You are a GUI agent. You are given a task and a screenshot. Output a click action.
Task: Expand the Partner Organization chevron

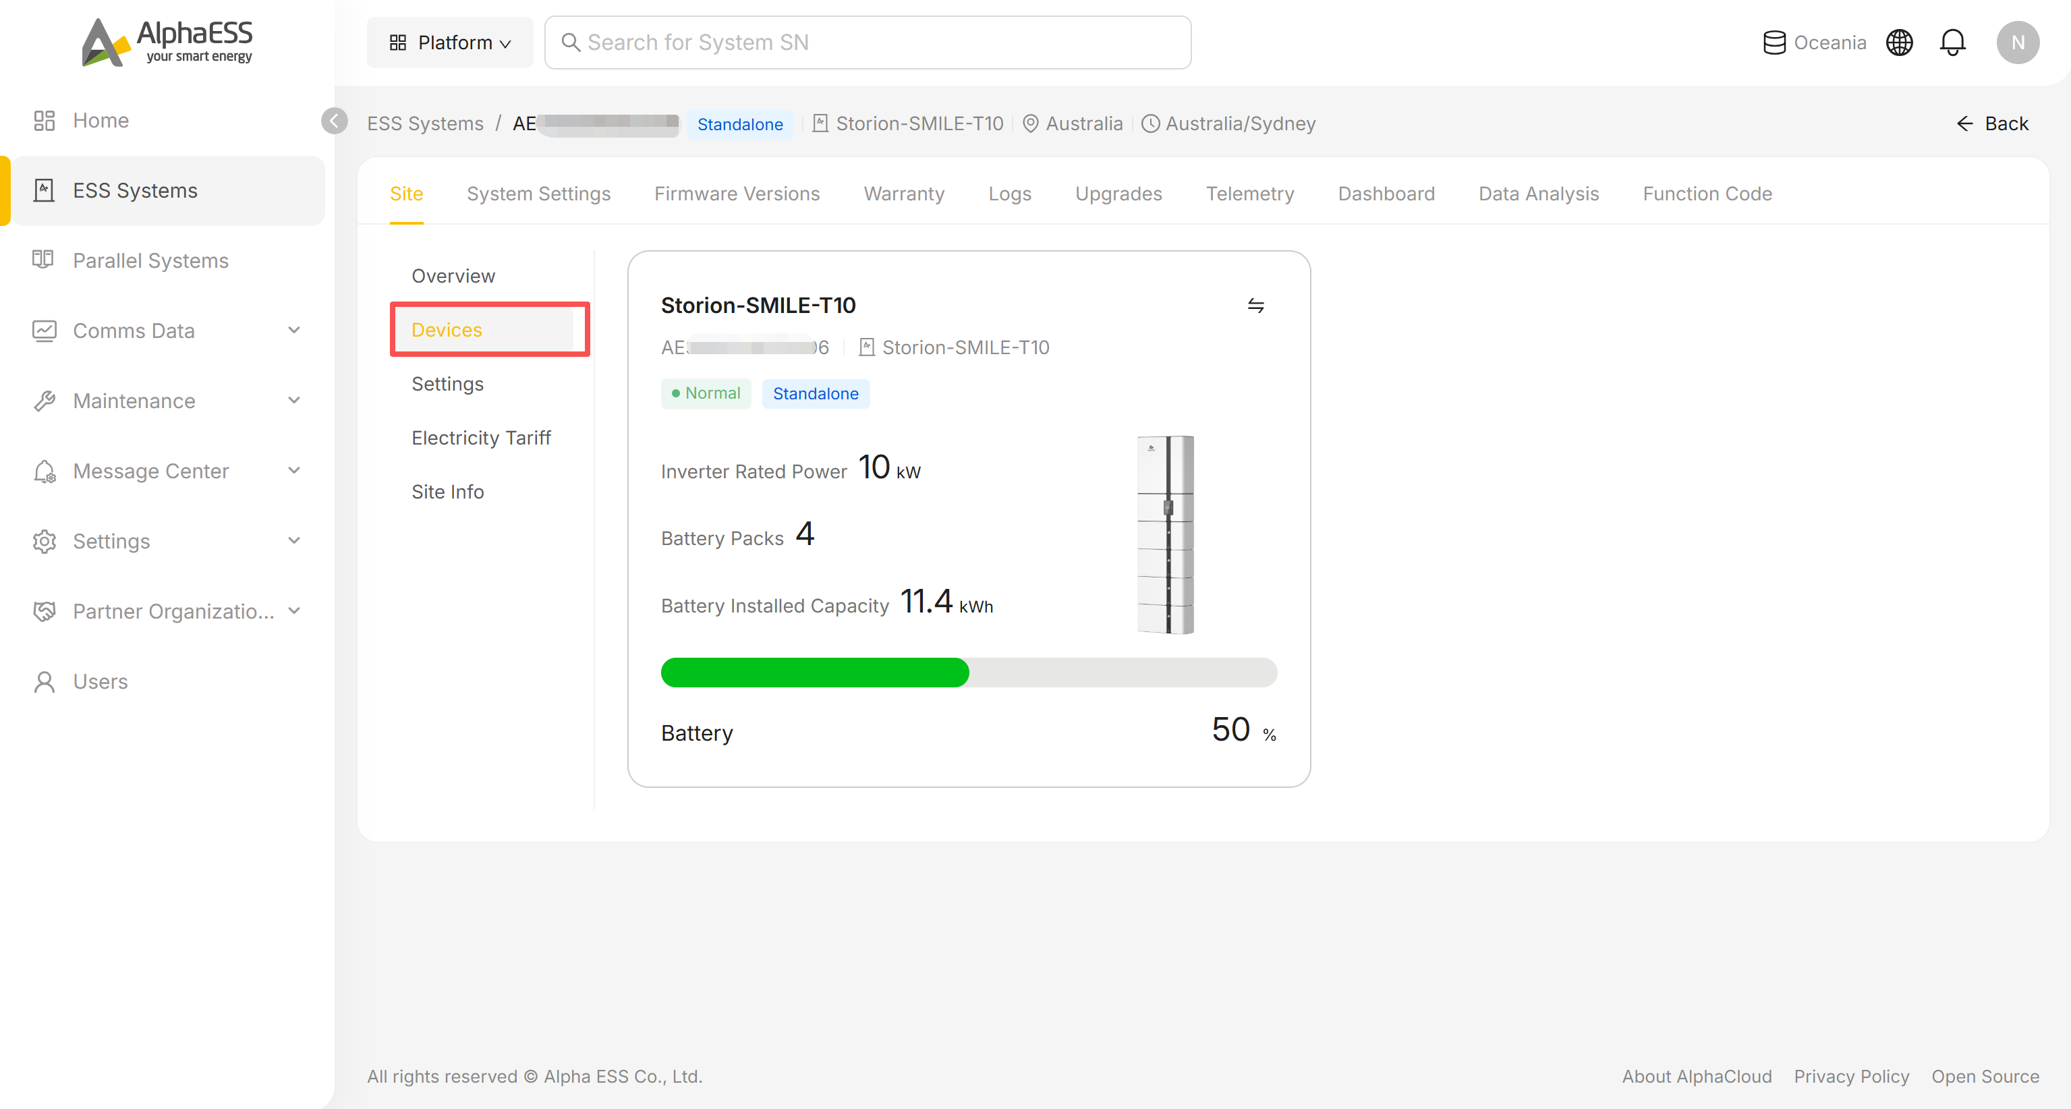tap(294, 610)
